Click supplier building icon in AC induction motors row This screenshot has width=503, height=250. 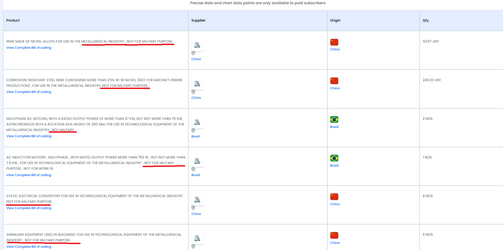tap(197, 161)
